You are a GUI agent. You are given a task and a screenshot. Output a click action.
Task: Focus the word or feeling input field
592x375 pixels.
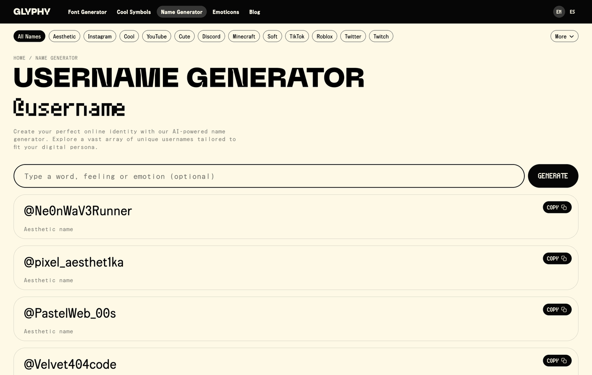pyautogui.click(x=269, y=176)
